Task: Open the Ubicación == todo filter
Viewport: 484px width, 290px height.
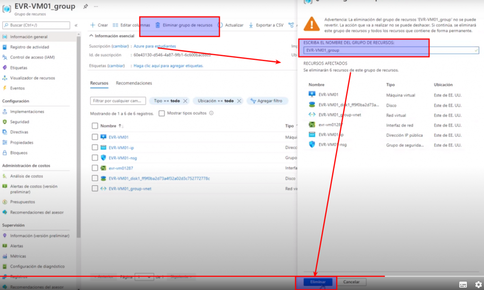Action: 216,100
